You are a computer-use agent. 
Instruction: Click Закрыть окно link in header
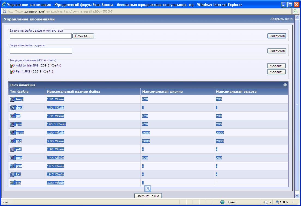click(281, 19)
